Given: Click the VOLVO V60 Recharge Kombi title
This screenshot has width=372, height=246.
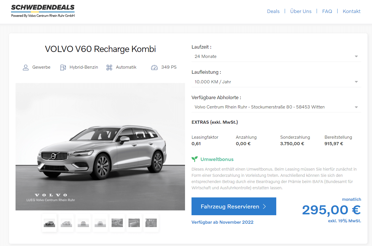Looking at the screenshot, I should coord(100,49).
